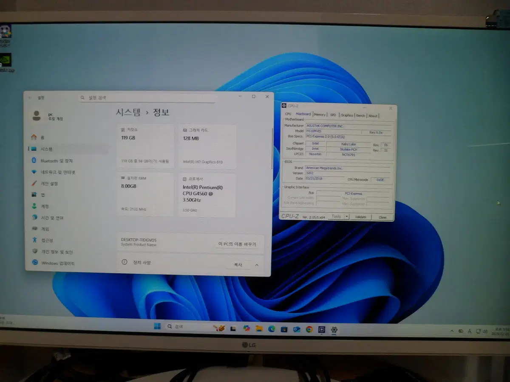Click Kaby Lake chipset field

[x=348, y=144]
